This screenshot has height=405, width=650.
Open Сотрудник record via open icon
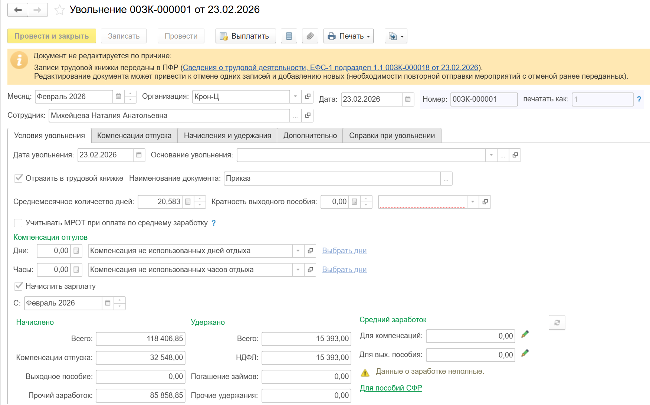point(308,116)
